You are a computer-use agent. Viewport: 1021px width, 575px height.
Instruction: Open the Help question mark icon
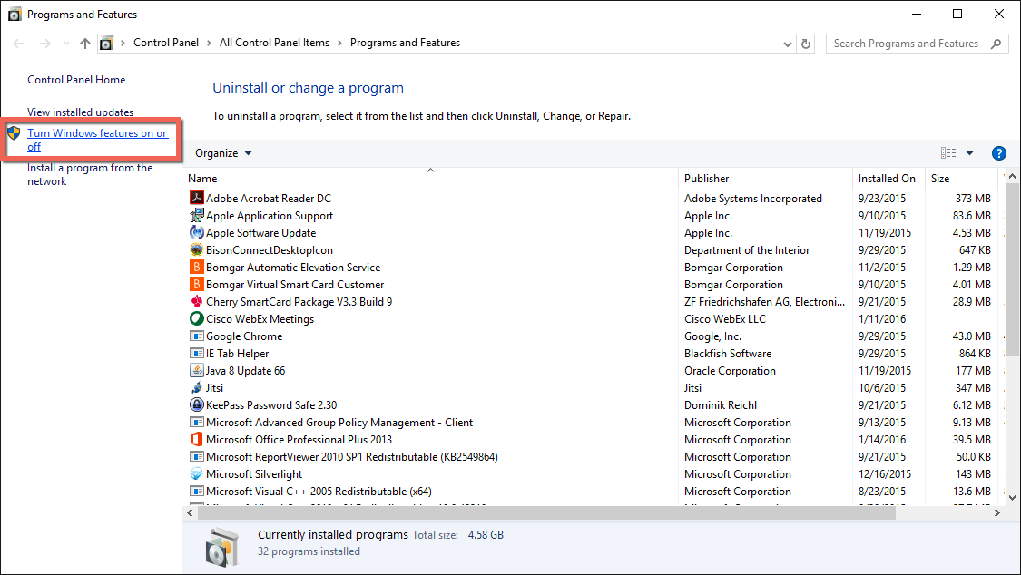tap(998, 153)
